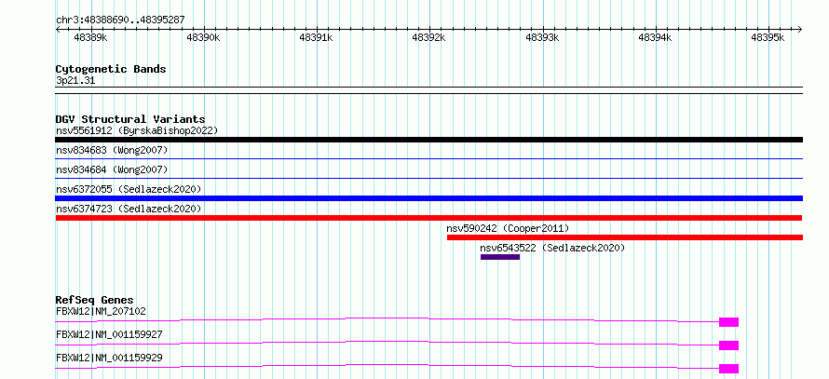Select the 3p21.31 band label
This screenshot has height=379, width=829.
click(x=75, y=81)
